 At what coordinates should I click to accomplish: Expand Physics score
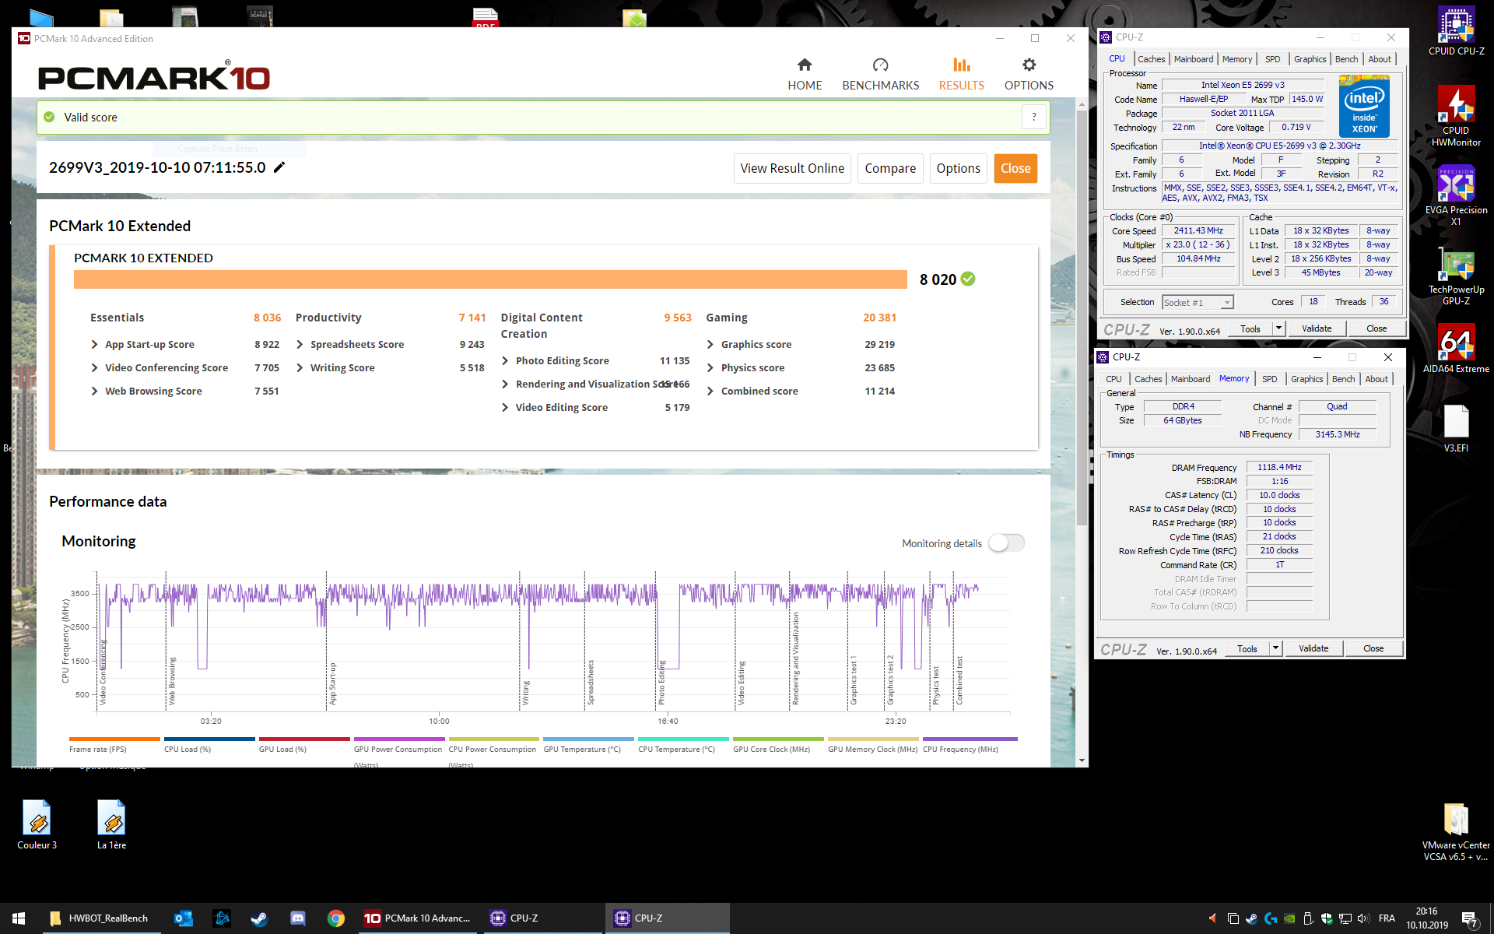click(x=710, y=367)
